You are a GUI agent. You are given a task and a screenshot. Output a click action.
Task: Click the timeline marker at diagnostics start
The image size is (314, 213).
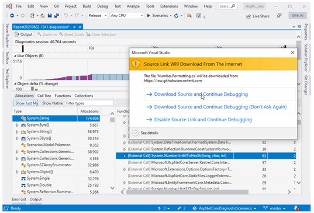click(23, 48)
